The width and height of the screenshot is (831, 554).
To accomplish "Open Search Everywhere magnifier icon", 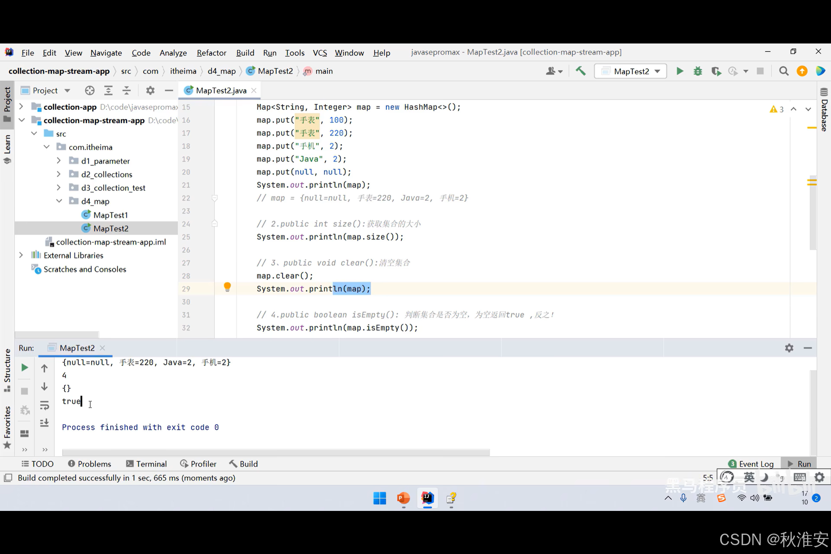I will click(784, 71).
